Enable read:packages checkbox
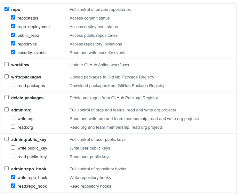 pyautogui.click(x=13, y=85)
